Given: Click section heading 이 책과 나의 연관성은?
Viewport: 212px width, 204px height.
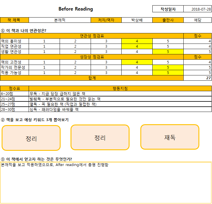Looking at the screenshot, I should click(24, 31).
